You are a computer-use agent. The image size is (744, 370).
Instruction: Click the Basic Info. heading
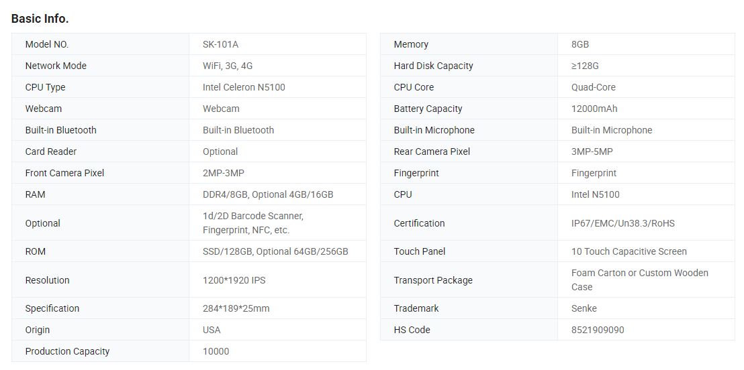pos(40,19)
